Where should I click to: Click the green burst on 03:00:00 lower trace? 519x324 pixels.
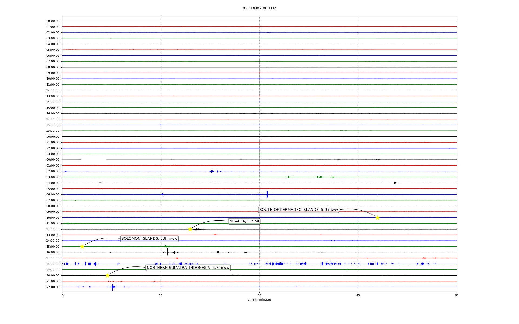319,177
